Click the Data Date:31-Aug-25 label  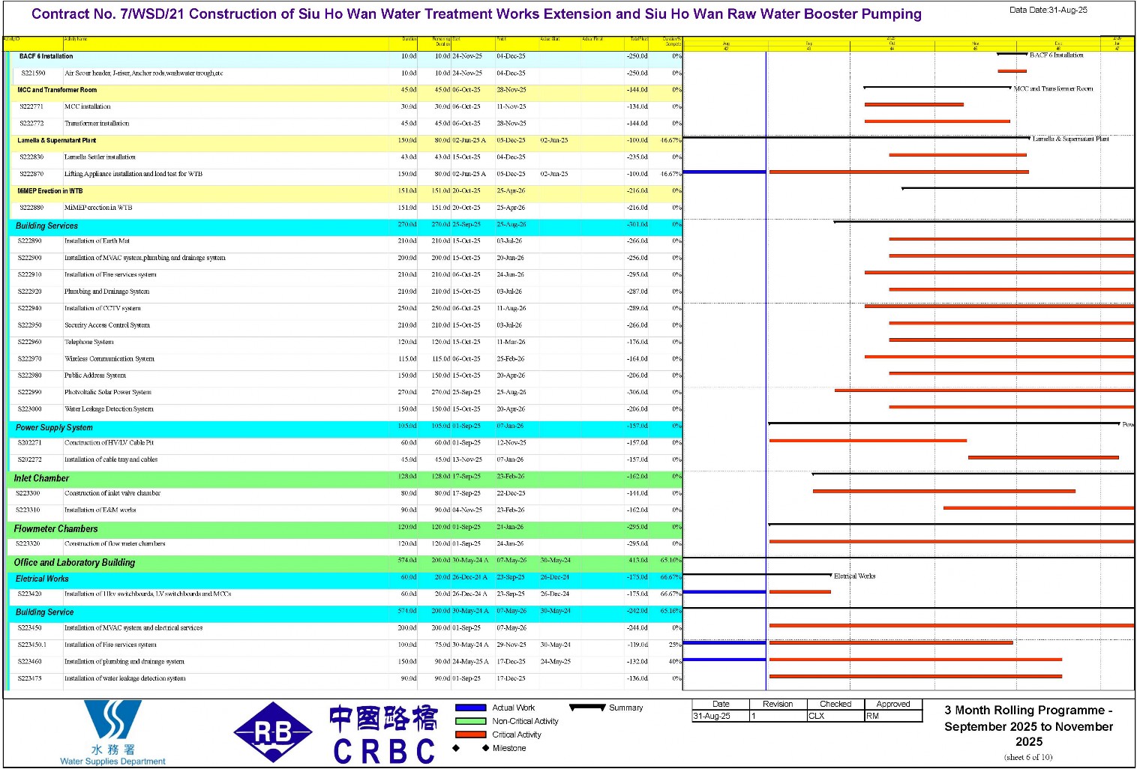[1048, 10]
